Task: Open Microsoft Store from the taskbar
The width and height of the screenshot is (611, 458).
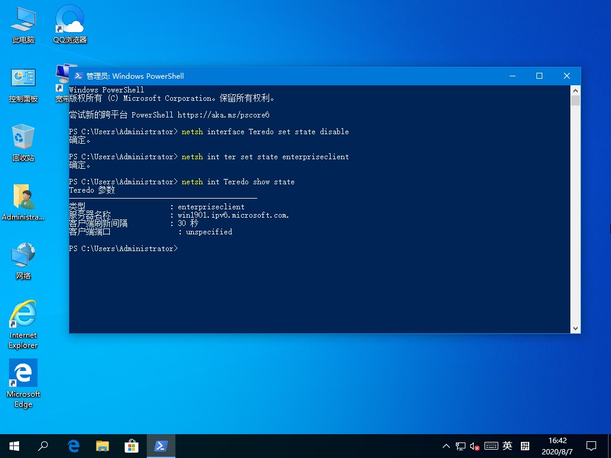Action: (x=131, y=445)
